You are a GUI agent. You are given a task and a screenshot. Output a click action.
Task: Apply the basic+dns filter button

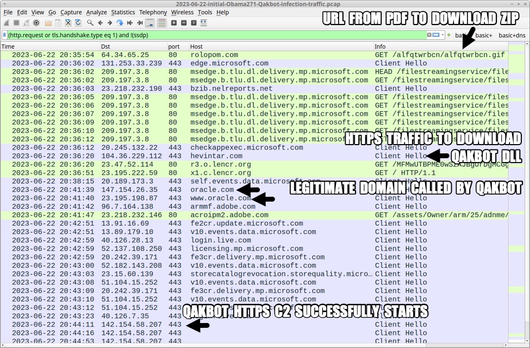[512, 35]
